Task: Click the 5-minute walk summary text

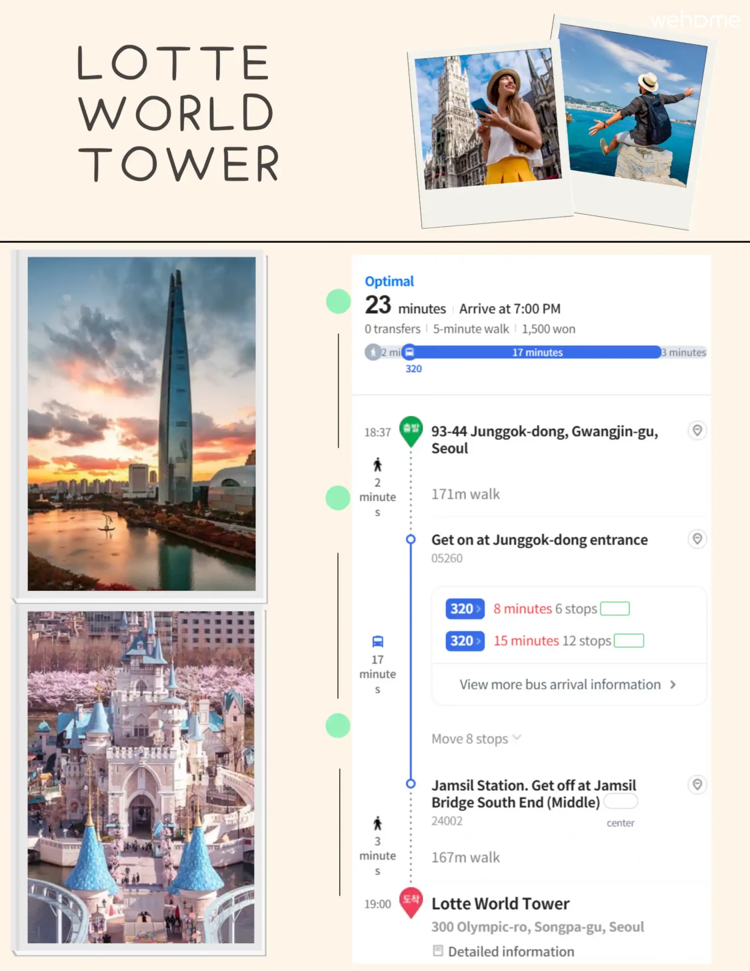Action: click(x=471, y=329)
